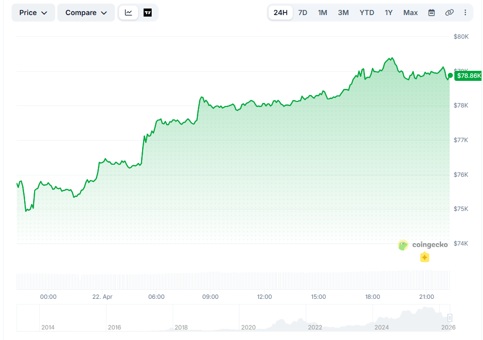Image resolution: width=483 pixels, height=340 pixels.
Task: Switch to the TradingView chart icon
Action: click(x=147, y=12)
